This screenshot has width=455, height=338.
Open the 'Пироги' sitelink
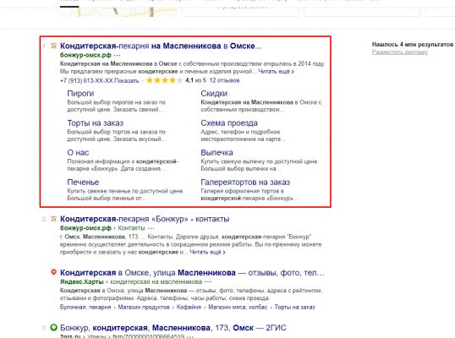(x=80, y=93)
